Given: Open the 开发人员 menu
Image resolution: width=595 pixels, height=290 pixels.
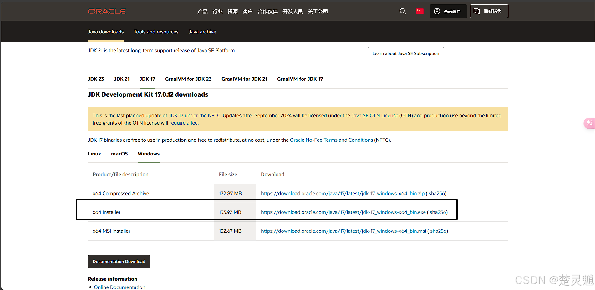Looking at the screenshot, I should 292,12.
